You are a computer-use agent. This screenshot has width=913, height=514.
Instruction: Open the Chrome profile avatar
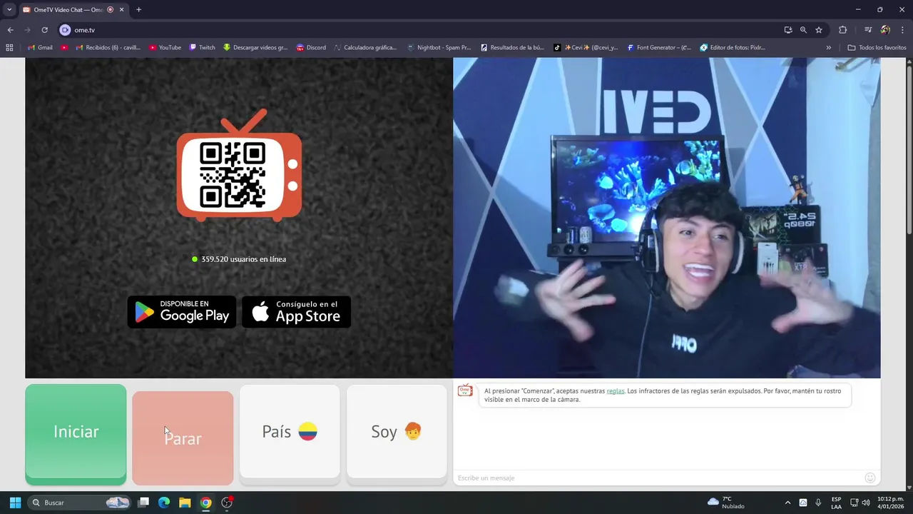coord(885,30)
